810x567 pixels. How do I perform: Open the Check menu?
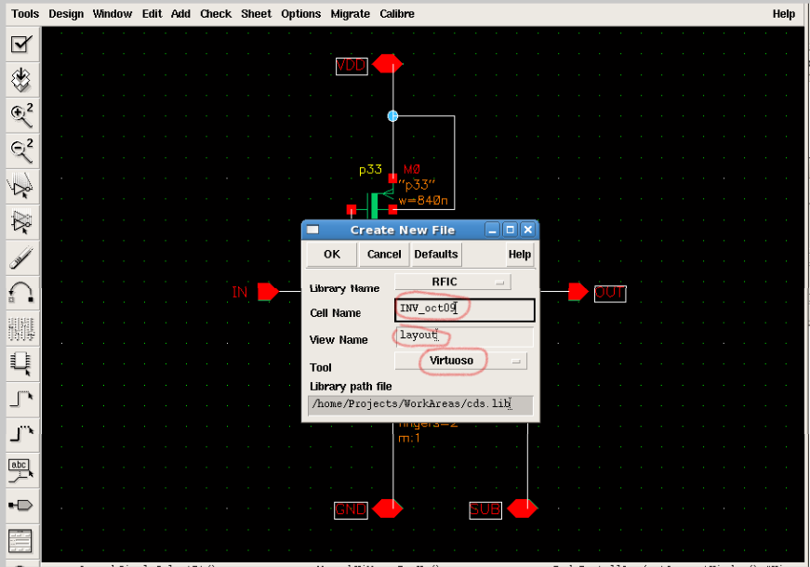point(216,14)
